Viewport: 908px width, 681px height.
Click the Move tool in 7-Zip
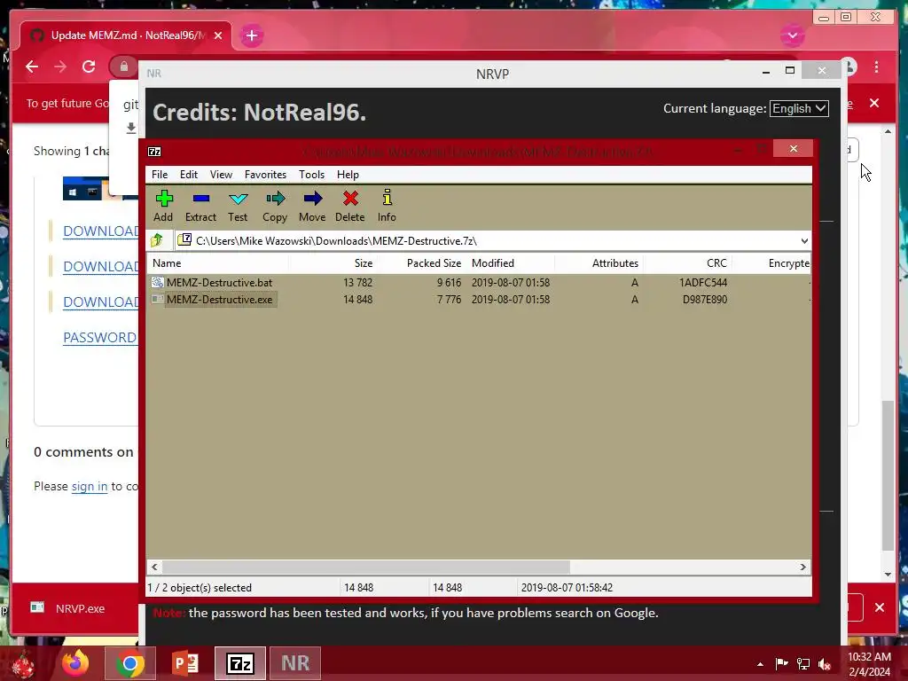tap(312, 206)
